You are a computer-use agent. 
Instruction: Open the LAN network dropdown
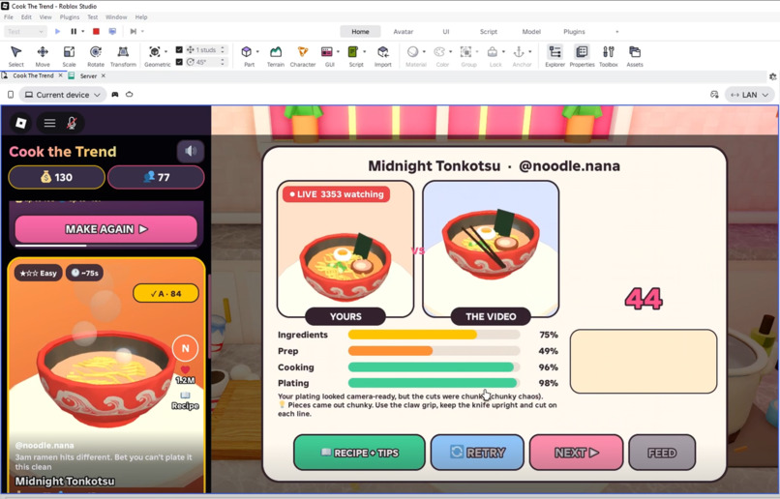tap(749, 95)
